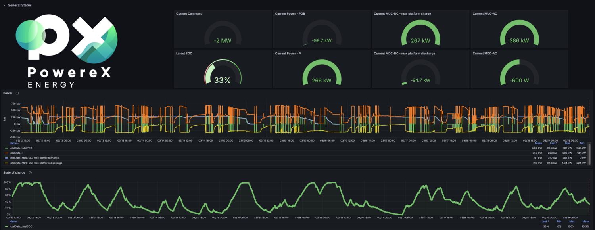The height and width of the screenshot is (230, 595).
Task: Open the Latest SOC panel title menu
Action: tap(184, 53)
